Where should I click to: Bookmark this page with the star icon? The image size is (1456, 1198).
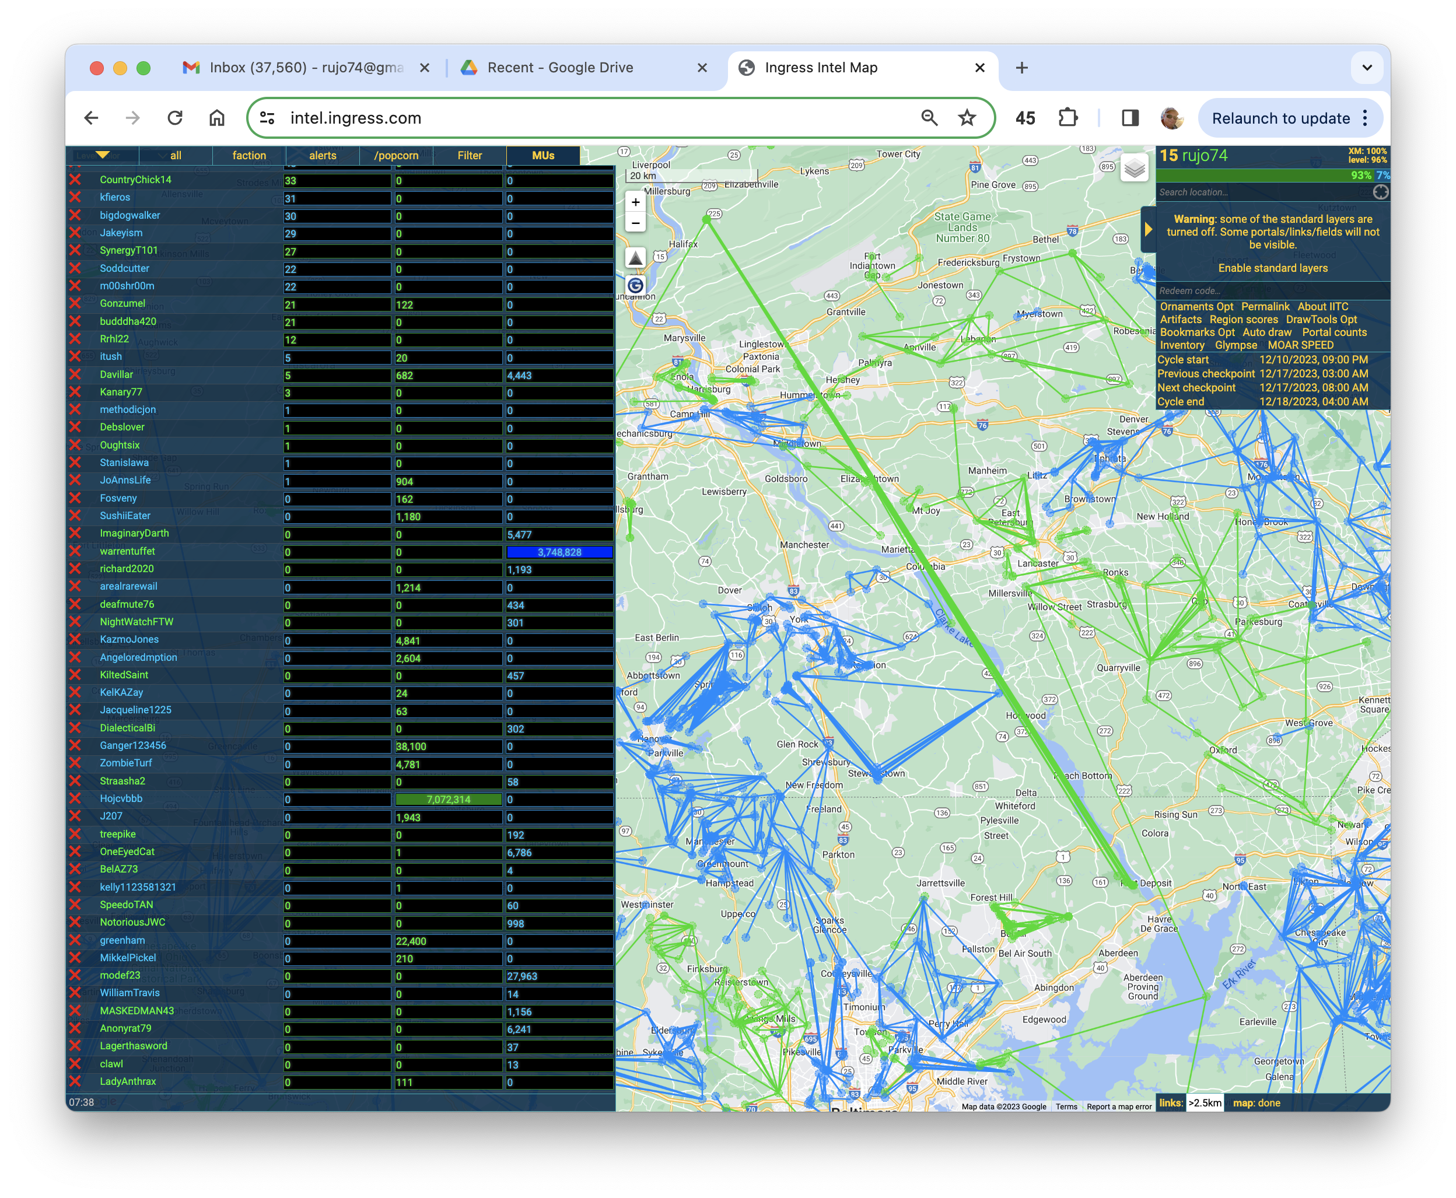click(967, 118)
